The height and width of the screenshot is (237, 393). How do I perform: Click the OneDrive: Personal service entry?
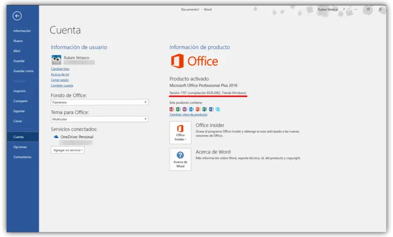point(77,137)
